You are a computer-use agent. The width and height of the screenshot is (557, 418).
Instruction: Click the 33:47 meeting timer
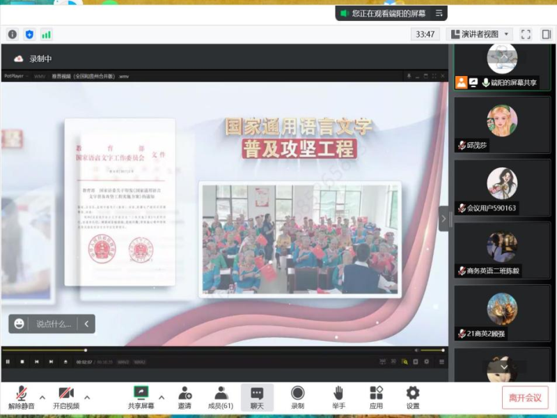click(x=425, y=34)
